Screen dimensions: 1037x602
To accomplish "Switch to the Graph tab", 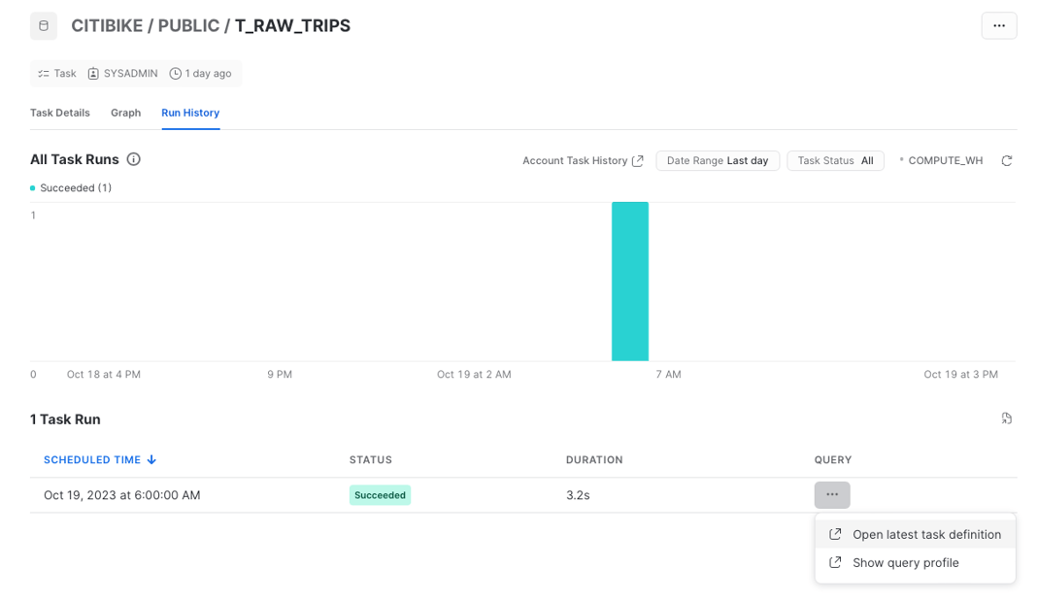I will tap(125, 113).
